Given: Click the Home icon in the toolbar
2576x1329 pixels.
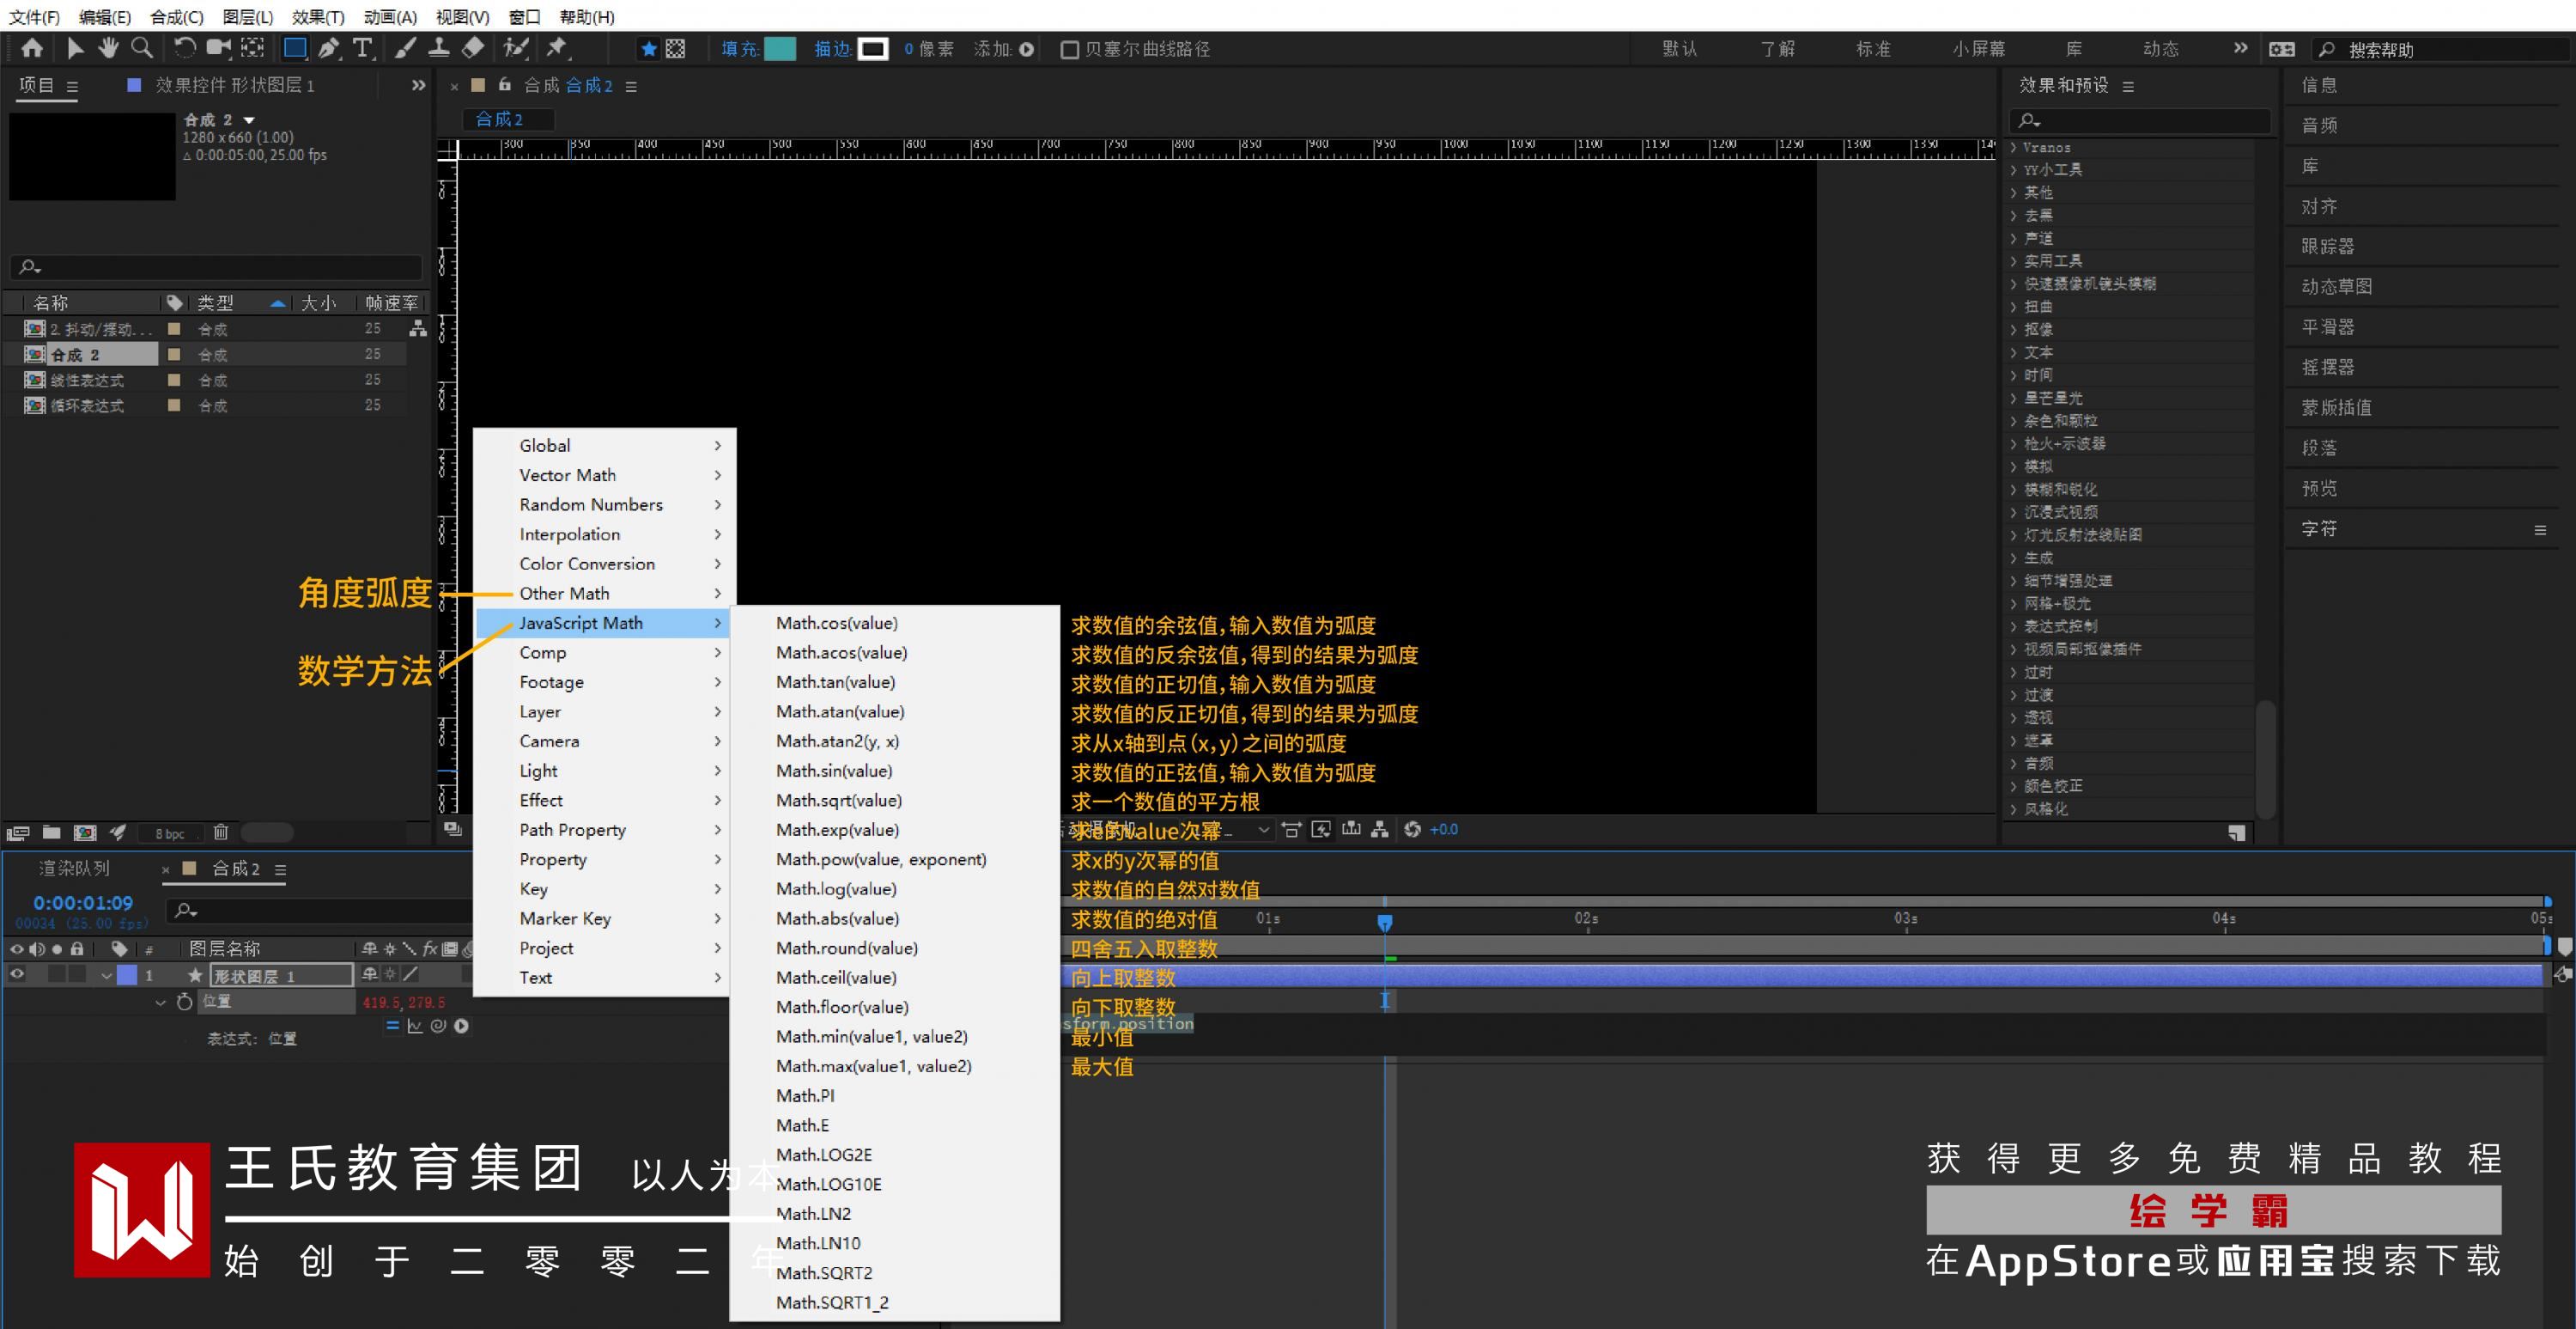Looking at the screenshot, I should [32, 48].
